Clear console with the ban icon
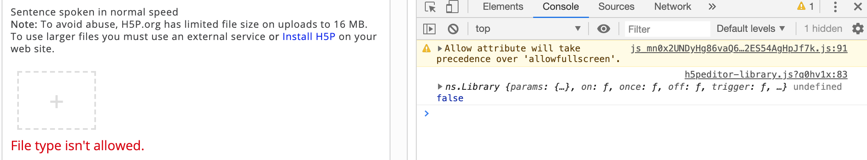Viewport: 867px width, 160px height. point(453,29)
